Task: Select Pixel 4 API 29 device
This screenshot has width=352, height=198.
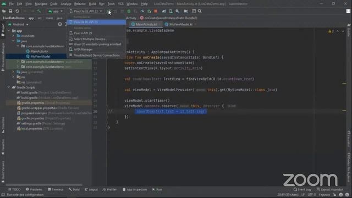Action: 96,33
